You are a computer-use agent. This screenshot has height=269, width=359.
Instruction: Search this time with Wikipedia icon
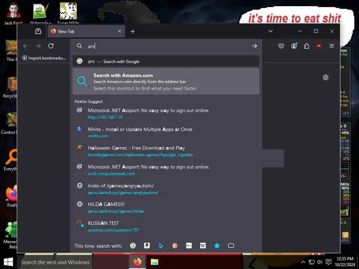pos(203,246)
